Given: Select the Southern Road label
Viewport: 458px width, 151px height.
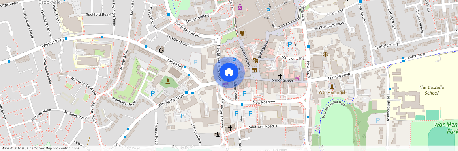Looking at the screenshot, I should 261,127.
